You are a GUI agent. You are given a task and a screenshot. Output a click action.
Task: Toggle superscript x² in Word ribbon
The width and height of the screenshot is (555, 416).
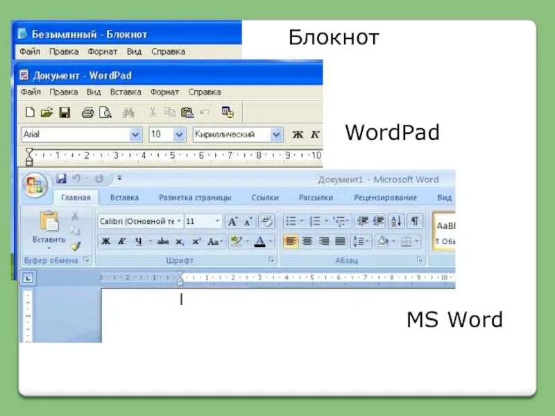pyautogui.click(x=196, y=241)
